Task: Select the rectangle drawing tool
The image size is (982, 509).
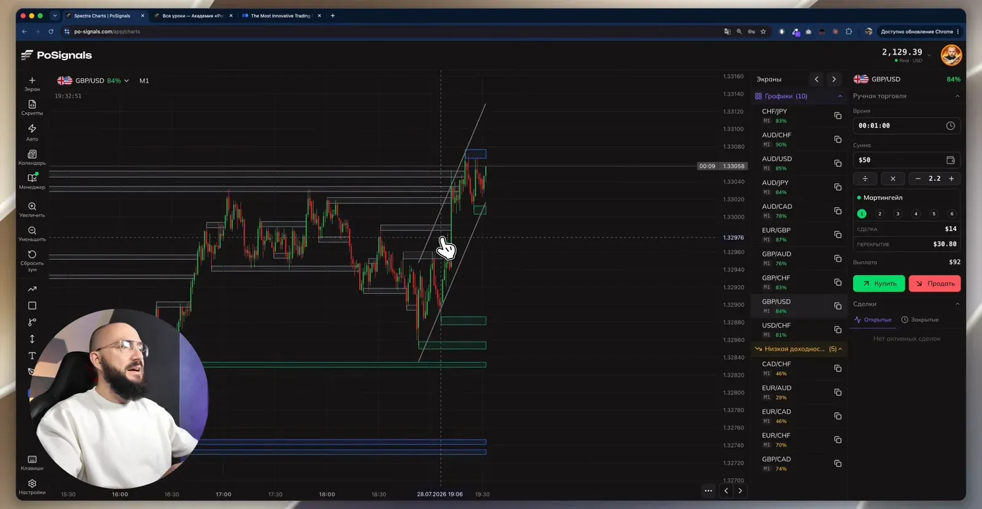Action: click(32, 305)
